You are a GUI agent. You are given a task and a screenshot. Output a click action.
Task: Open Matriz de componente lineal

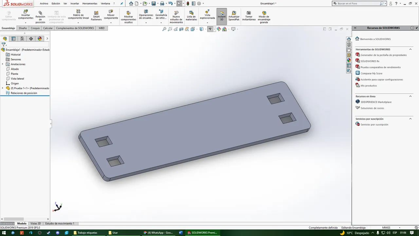click(x=78, y=15)
